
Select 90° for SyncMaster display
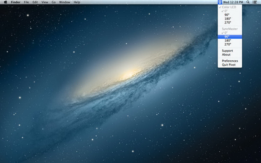(227, 37)
